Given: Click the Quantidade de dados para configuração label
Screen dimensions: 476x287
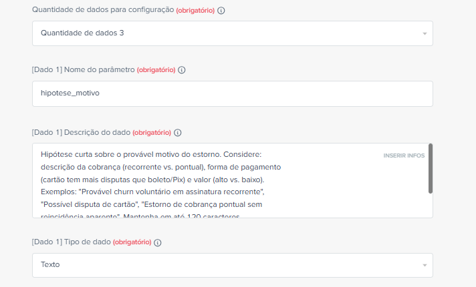Looking at the screenshot, I should (103, 10).
